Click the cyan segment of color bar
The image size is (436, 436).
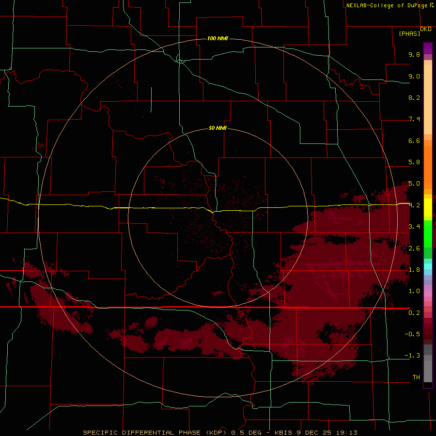(428, 266)
